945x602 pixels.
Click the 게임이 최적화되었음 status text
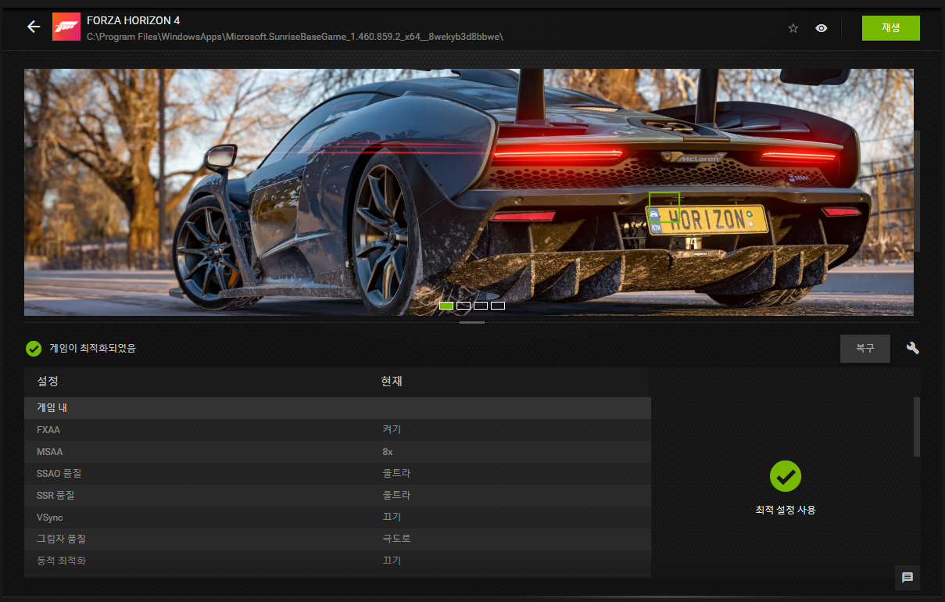[x=93, y=349]
